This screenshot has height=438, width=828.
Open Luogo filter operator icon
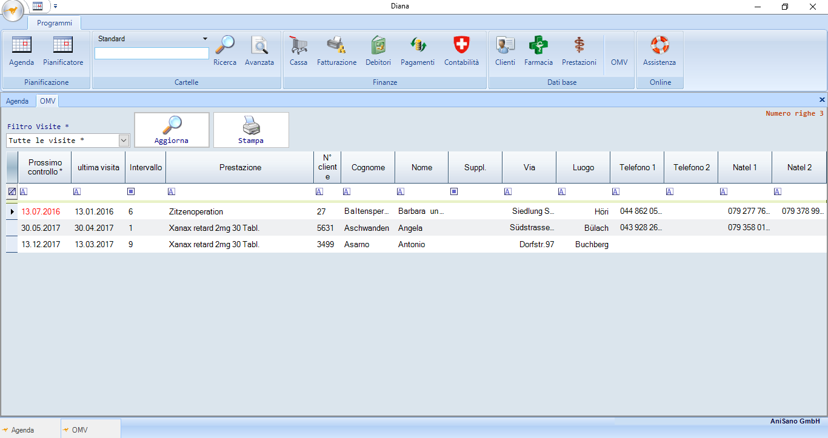pyautogui.click(x=562, y=191)
